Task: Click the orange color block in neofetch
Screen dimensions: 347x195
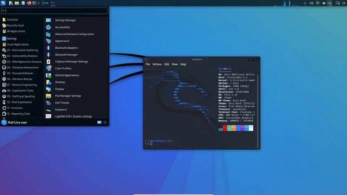Action: click(x=234, y=128)
